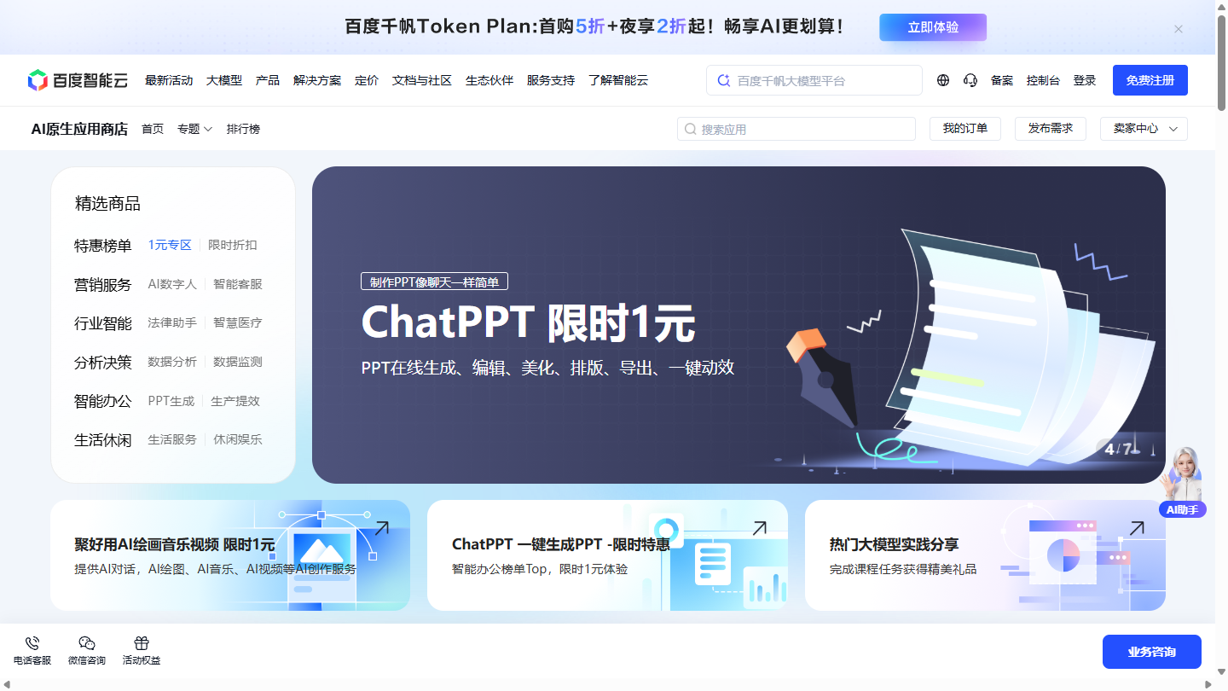Open the AI数字人 category
This screenshot has height=691, width=1228.
pos(172,284)
